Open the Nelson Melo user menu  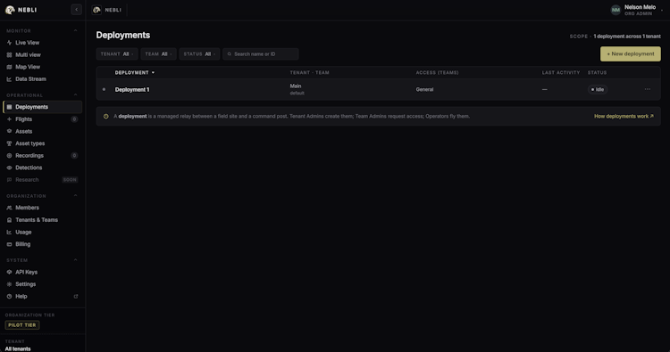(637, 10)
